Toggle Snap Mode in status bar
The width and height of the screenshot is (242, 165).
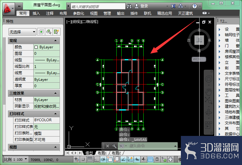point(83,159)
